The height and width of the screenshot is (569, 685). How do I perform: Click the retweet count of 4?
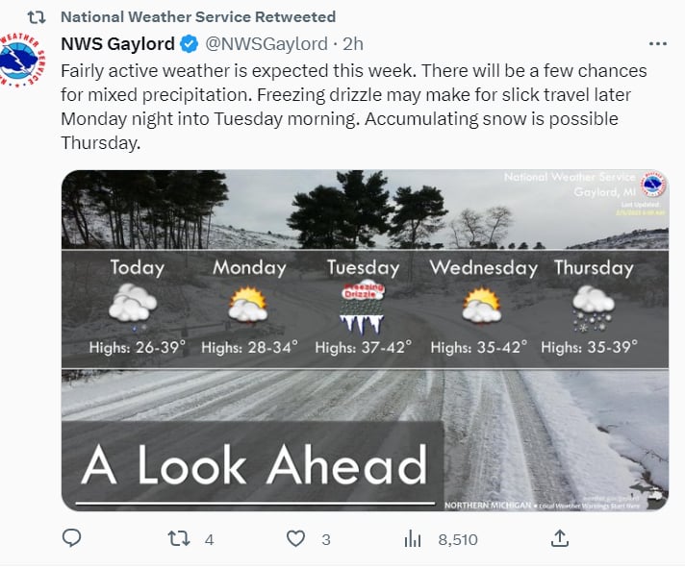point(210,540)
